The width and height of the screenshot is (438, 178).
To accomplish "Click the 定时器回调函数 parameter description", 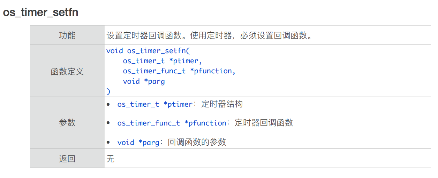I will (264, 123).
